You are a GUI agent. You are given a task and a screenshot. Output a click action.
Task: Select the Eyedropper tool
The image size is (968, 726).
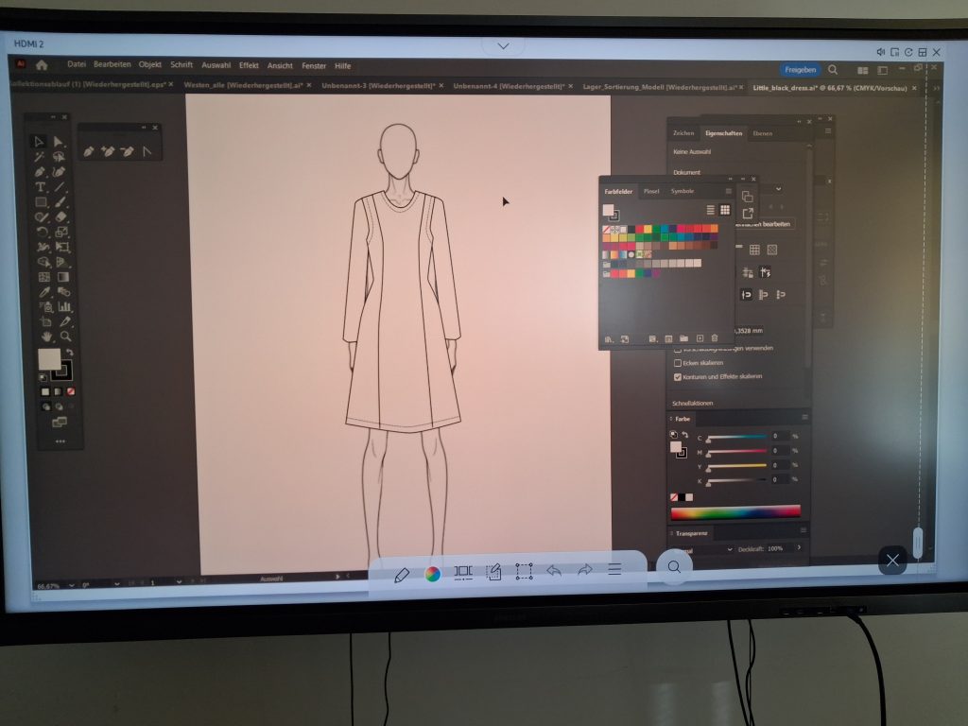point(44,293)
